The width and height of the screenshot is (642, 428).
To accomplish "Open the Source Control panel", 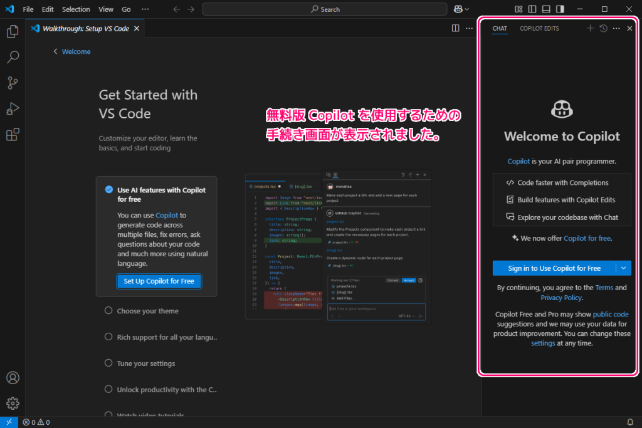I will coord(13,83).
